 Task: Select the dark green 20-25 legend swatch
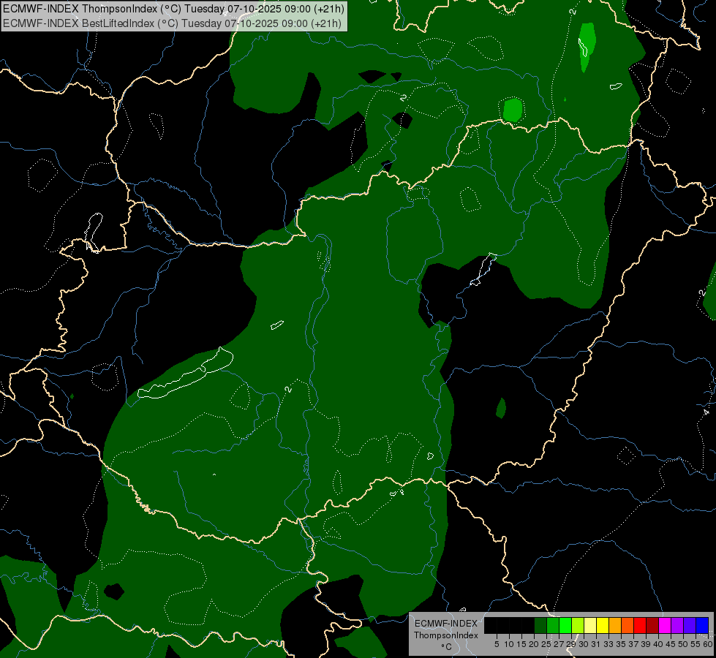[x=540, y=625]
